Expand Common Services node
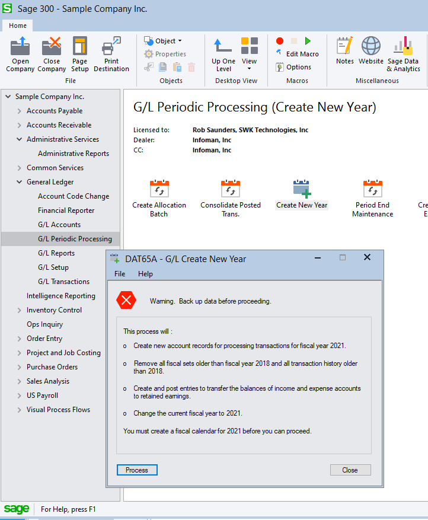The image size is (428, 520). [19, 168]
